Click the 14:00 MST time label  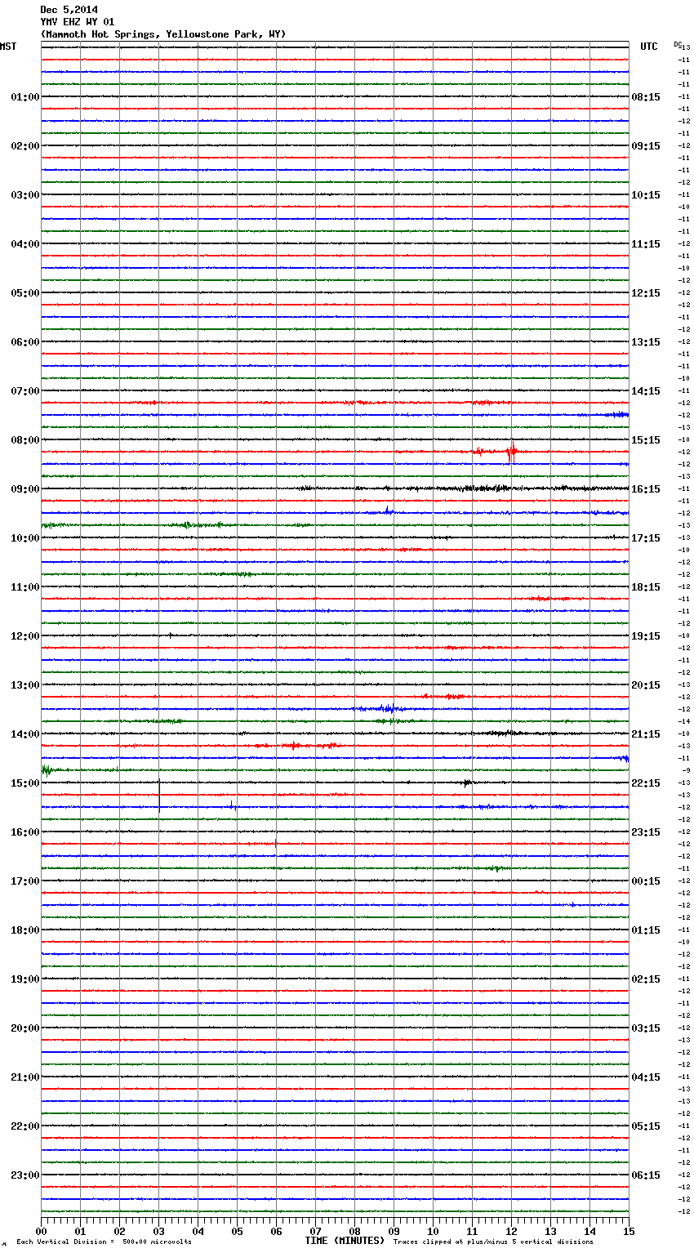[x=25, y=734]
